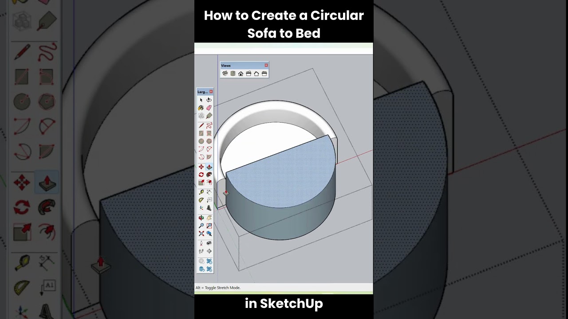Image resolution: width=568 pixels, height=319 pixels.
Task: Select the Tape Measure tool
Action: pyautogui.click(x=201, y=192)
